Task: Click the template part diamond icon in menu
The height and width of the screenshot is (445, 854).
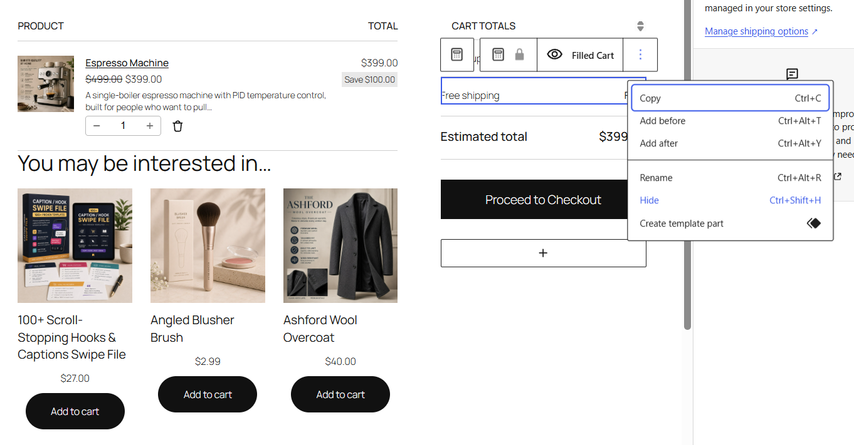Action: [x=813, y=223]
